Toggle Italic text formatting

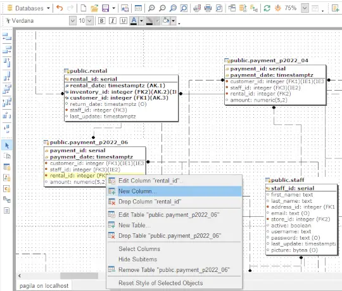pyautogui.click(x=113, y=21)
